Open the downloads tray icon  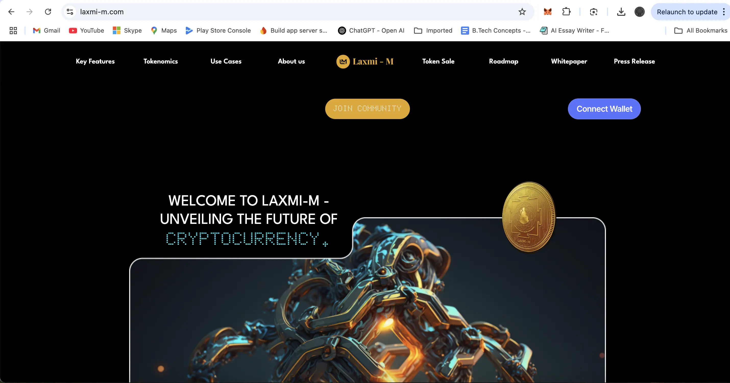[x=621, y=12]
